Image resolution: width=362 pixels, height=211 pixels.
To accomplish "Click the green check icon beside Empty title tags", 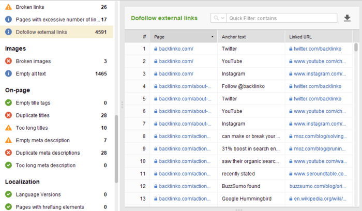I will [x=9, y=103].
